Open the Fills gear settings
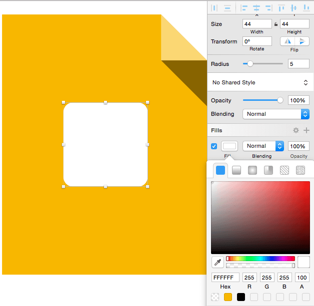This screenshot has width=314, height=306. 296,130
